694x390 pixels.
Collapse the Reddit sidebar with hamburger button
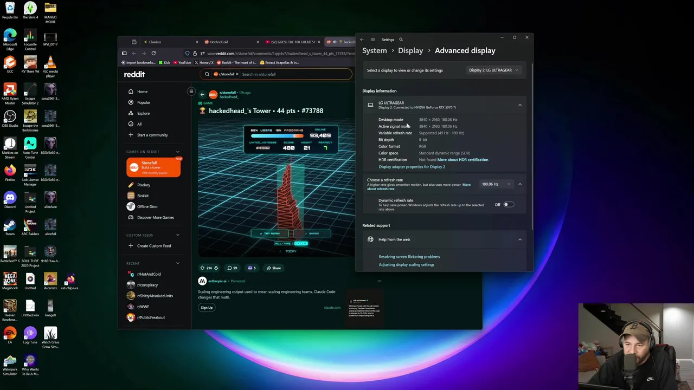(x=191, y=92)
